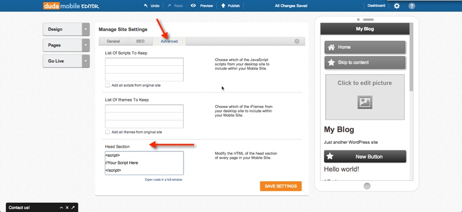Click the Save Settings button
Screen dimensions: 462x212
point(281,186)
